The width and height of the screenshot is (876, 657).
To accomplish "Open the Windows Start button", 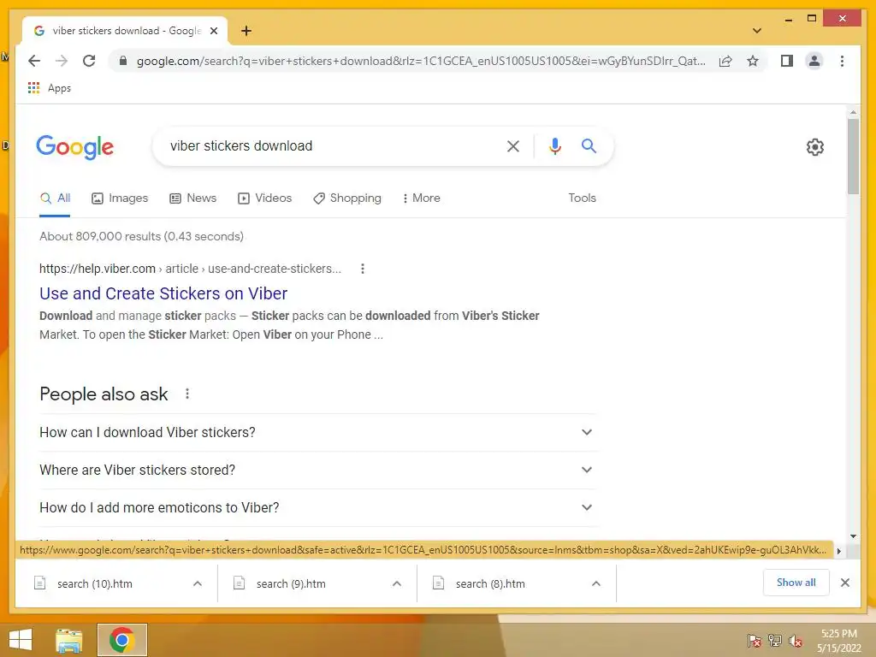I will click(x=21, y=640).
